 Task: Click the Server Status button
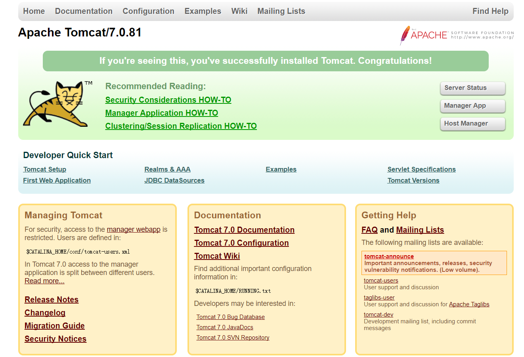(x=472, y=88)
